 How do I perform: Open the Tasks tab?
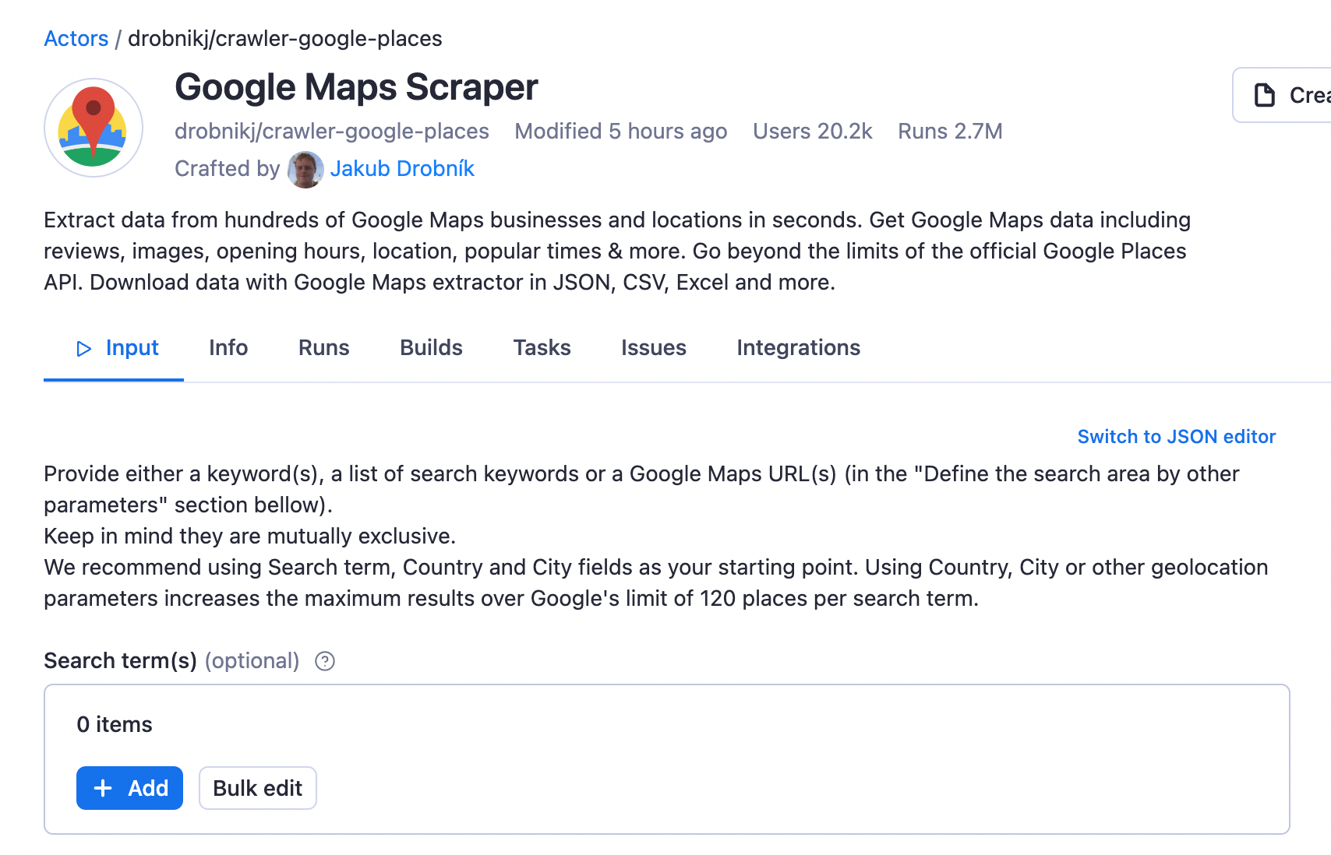tap(542, 348)
